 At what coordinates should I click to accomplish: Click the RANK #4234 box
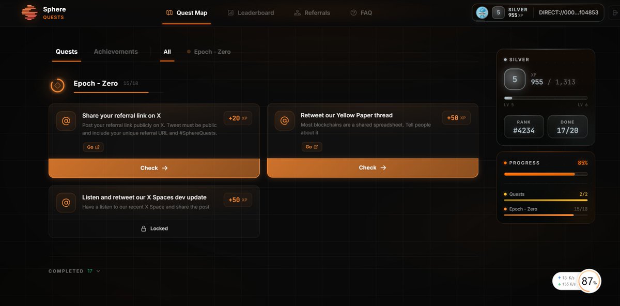point(524,127)
